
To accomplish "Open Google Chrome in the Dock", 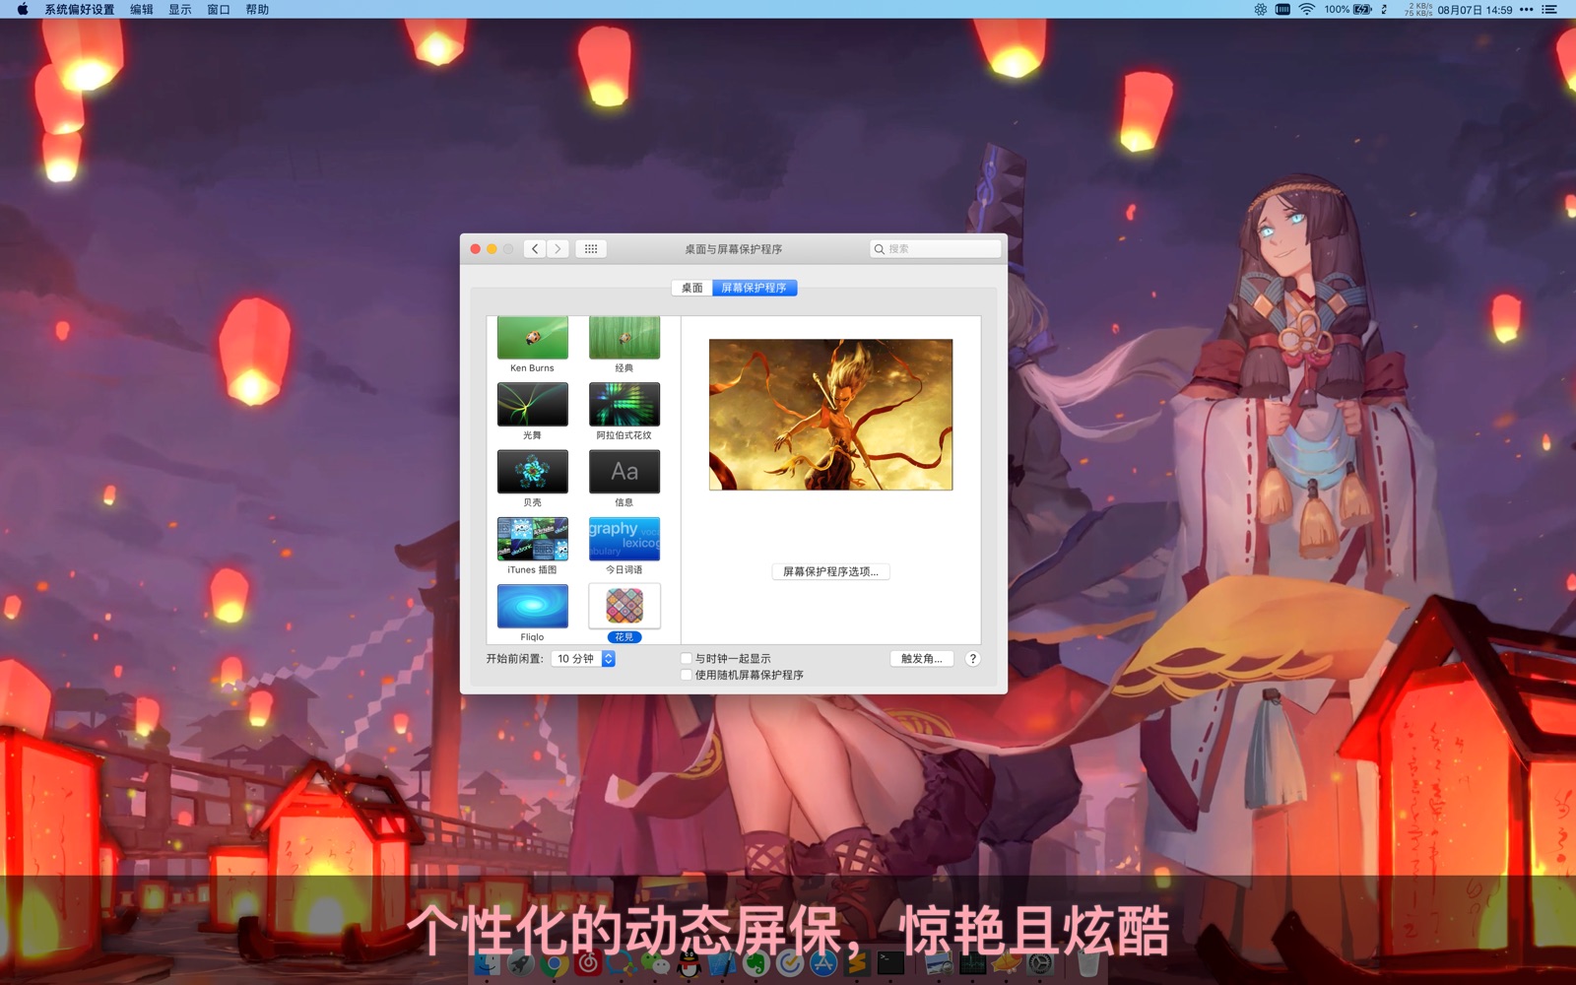I will [x=554, y=964].
